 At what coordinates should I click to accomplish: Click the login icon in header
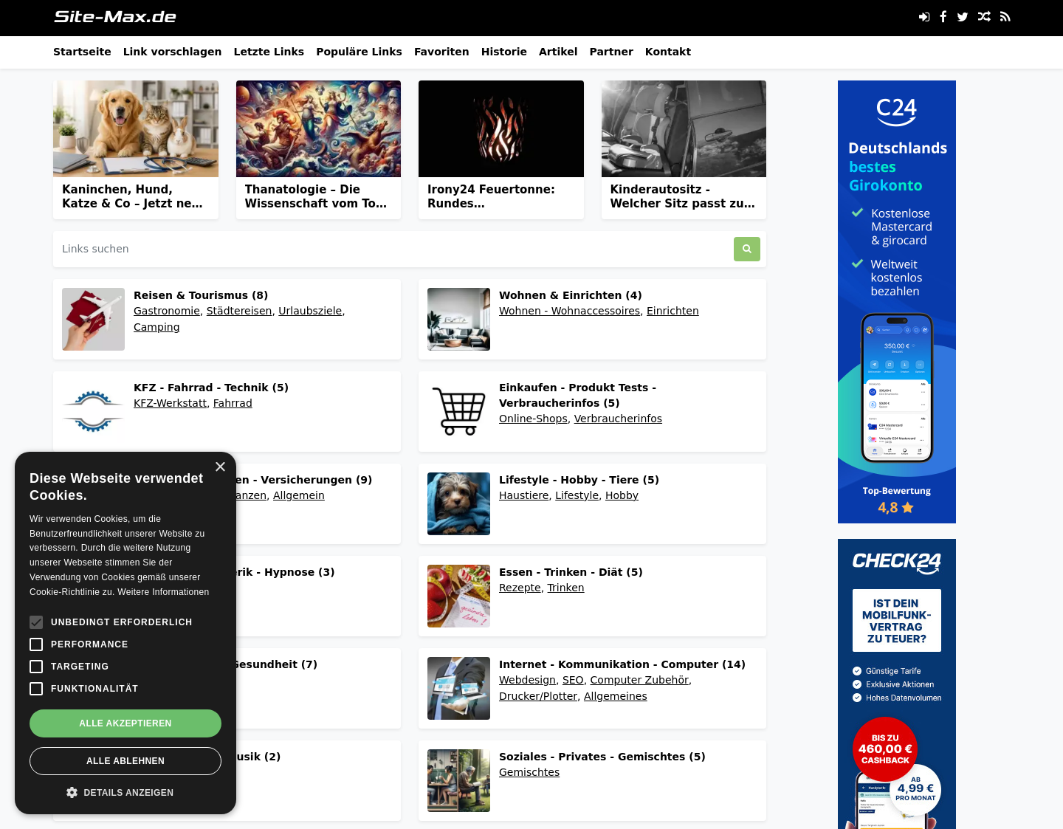[x=923, y=17]
